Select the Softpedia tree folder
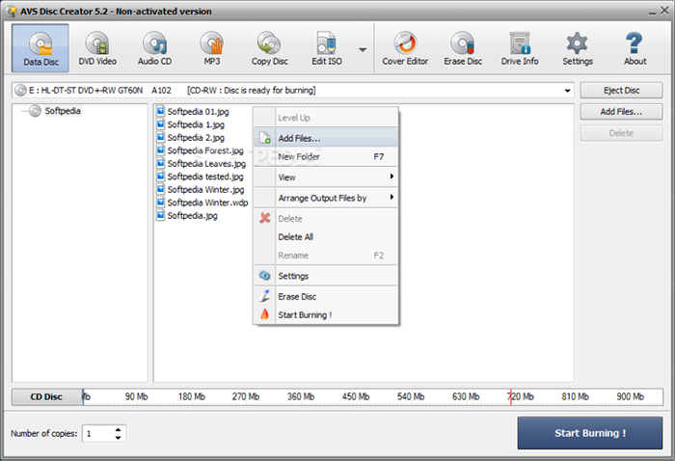This screenshot has height=461, width=675. click(63, 111)
